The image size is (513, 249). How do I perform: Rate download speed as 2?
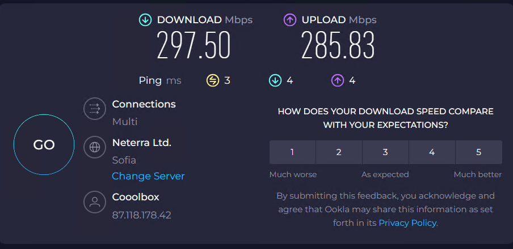pyautogui.click(x=339, y=152)
